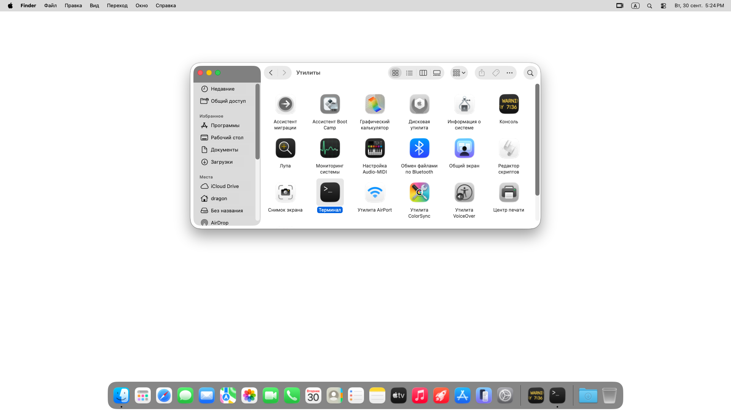
Task: Open the Переход menu
Action: pyautogui.click(x=117, y=6)
